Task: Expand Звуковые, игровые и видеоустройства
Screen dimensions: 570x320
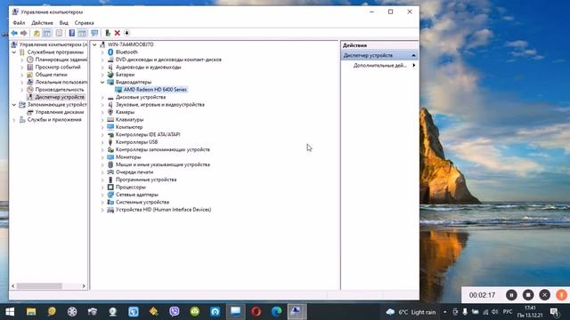Action: coord(102,105)
